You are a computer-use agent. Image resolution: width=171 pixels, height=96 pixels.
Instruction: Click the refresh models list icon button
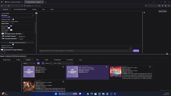point(38,63)
